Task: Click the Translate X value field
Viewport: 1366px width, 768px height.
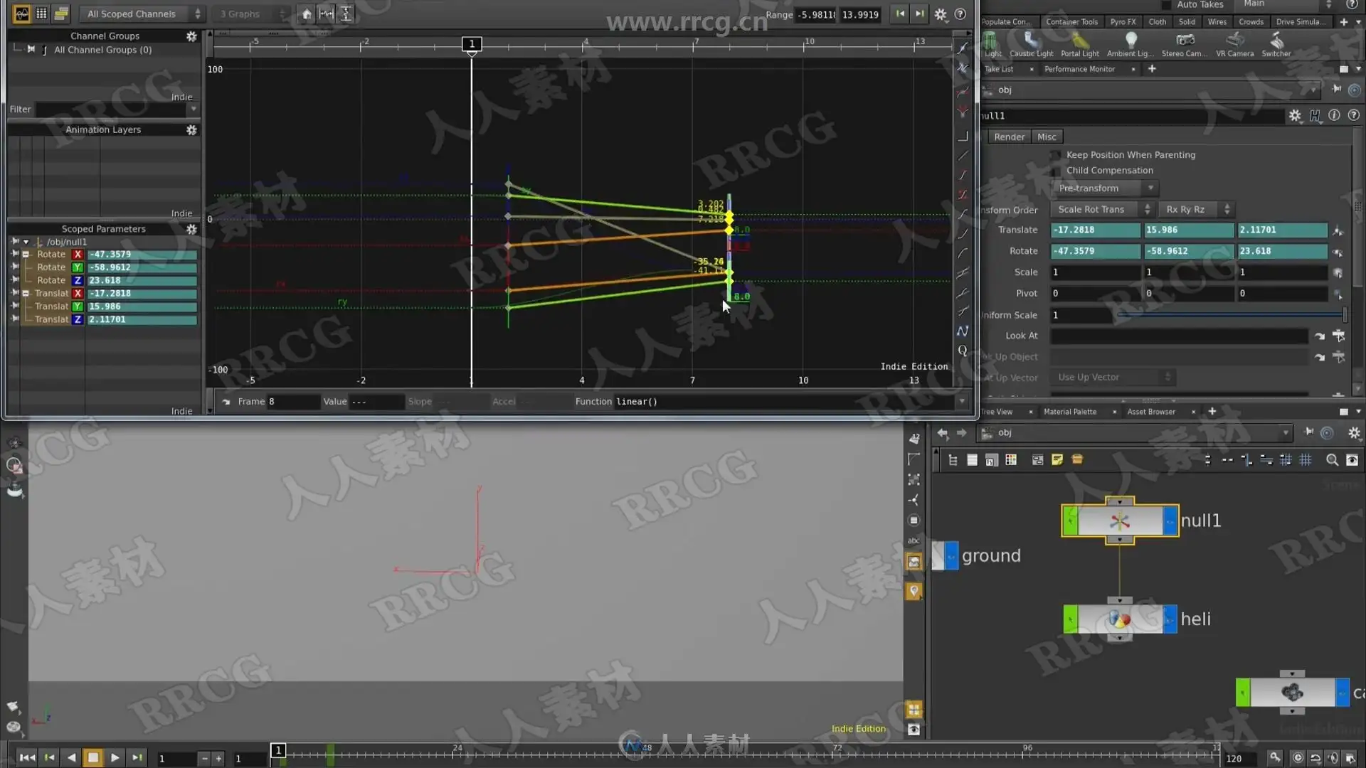Action: tap(1095, 230)
